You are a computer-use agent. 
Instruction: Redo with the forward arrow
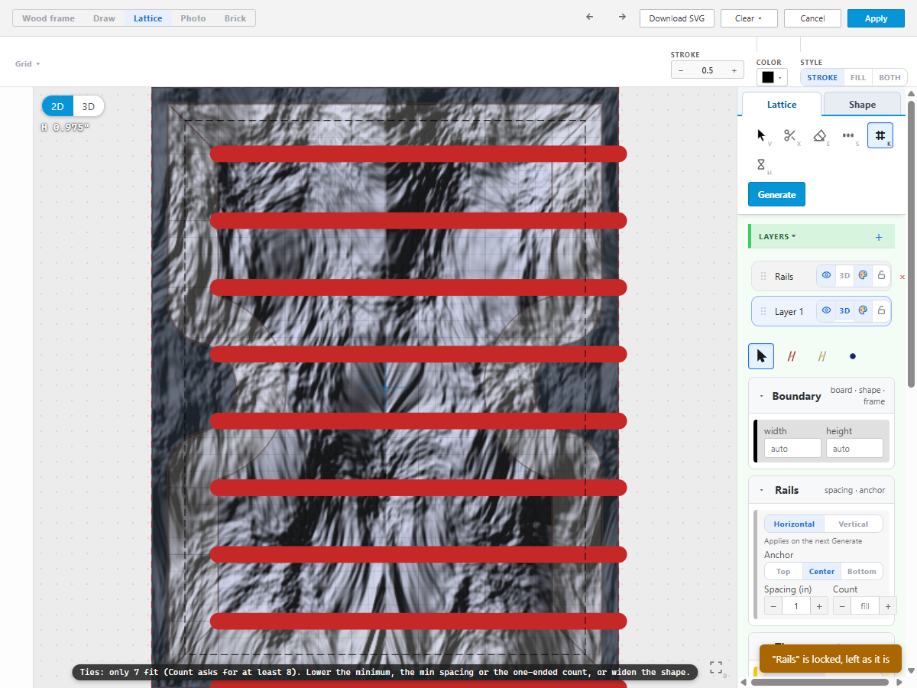(622, 18)
